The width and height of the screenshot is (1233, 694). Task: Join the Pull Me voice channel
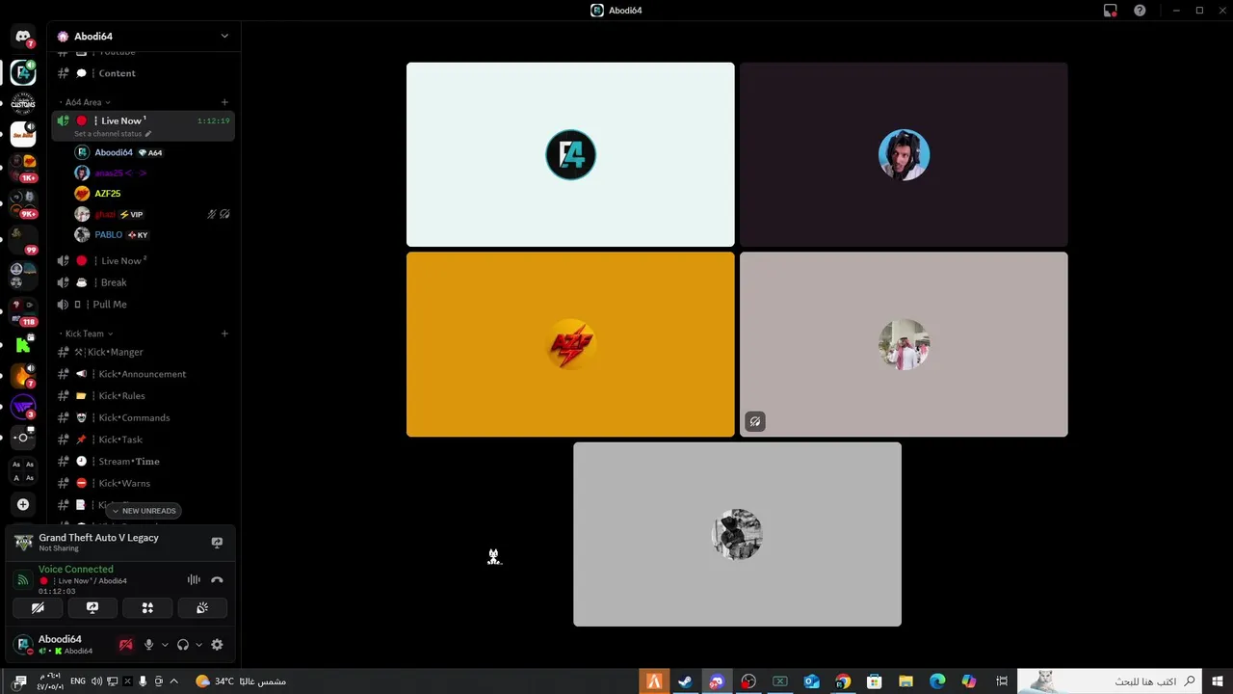click(x=143, y=305)
